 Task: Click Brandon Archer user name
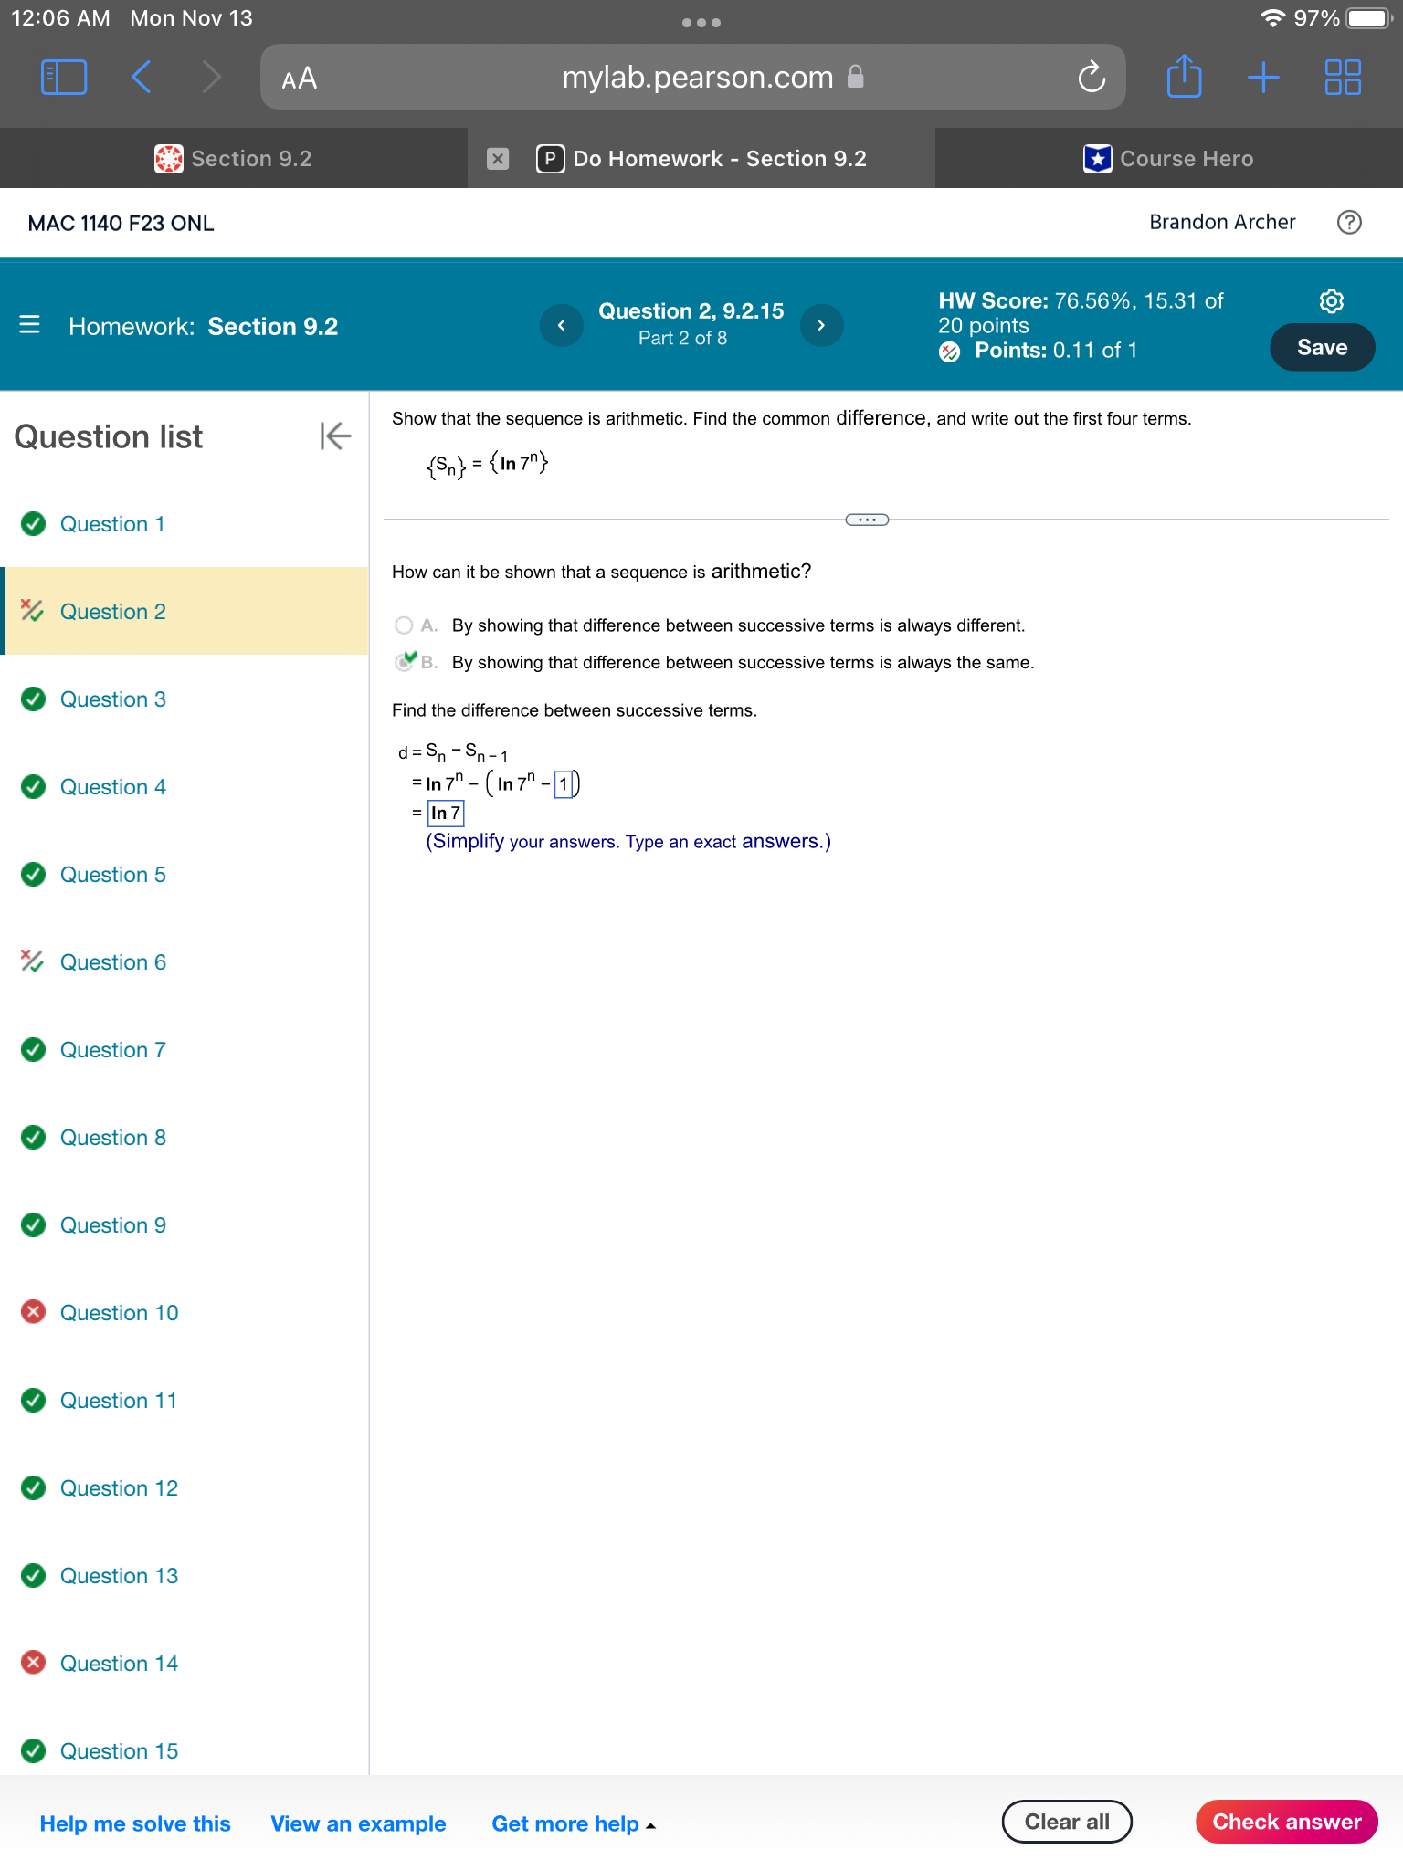tap(1222, 222)
